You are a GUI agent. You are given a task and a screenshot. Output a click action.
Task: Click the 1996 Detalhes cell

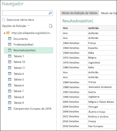coord(75,97)
